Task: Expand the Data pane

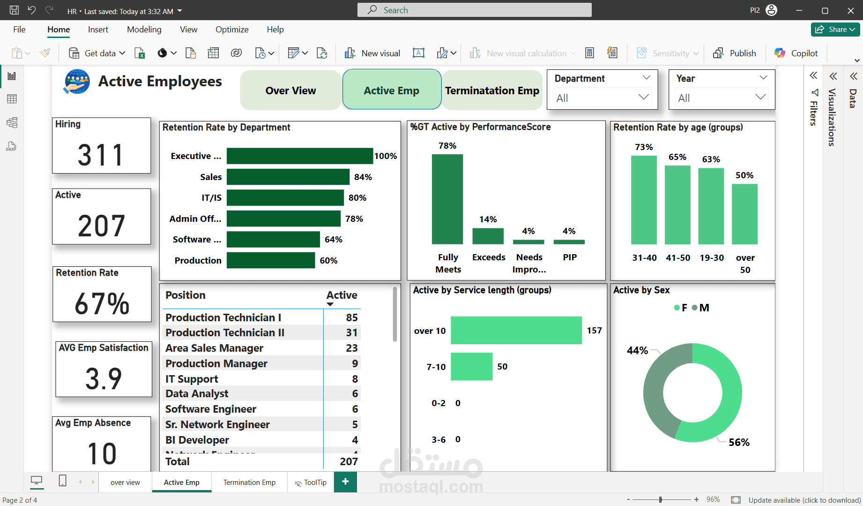Action: [853, 76]
